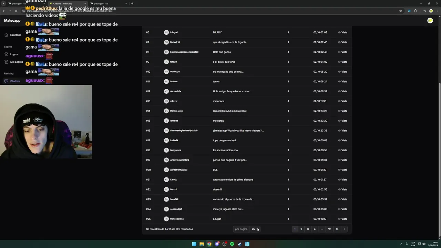The image size is (441, 248).
Task: Open the Windows Start menu
Action: [x=194, y=244]
